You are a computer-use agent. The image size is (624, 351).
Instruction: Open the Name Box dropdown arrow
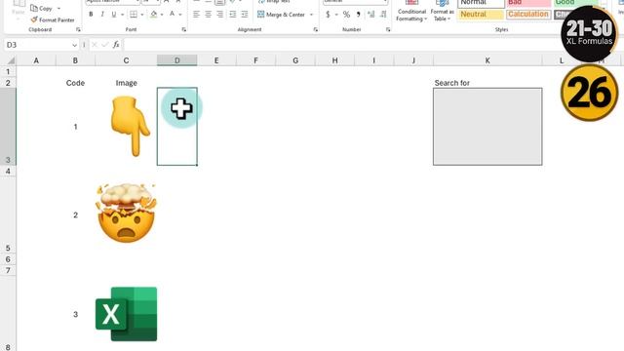pos(74,45)
